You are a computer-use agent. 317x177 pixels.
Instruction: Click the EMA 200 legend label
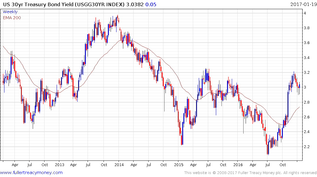click(x=12, y=18)
